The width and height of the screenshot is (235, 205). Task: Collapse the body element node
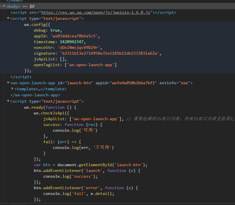coord(4,6)
